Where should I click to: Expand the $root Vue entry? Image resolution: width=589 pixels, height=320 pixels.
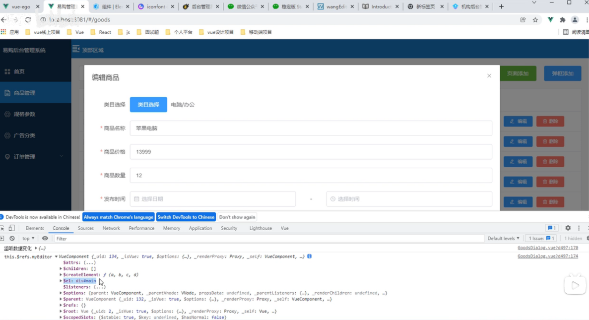61,312
